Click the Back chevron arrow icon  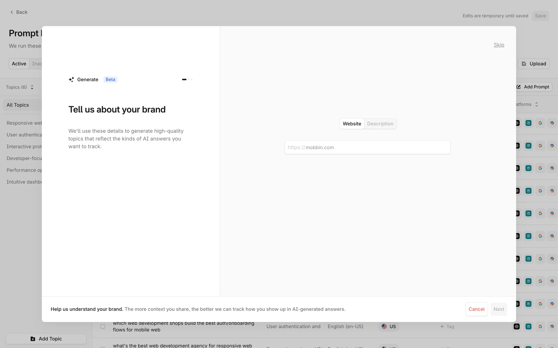tap(12, 12)
